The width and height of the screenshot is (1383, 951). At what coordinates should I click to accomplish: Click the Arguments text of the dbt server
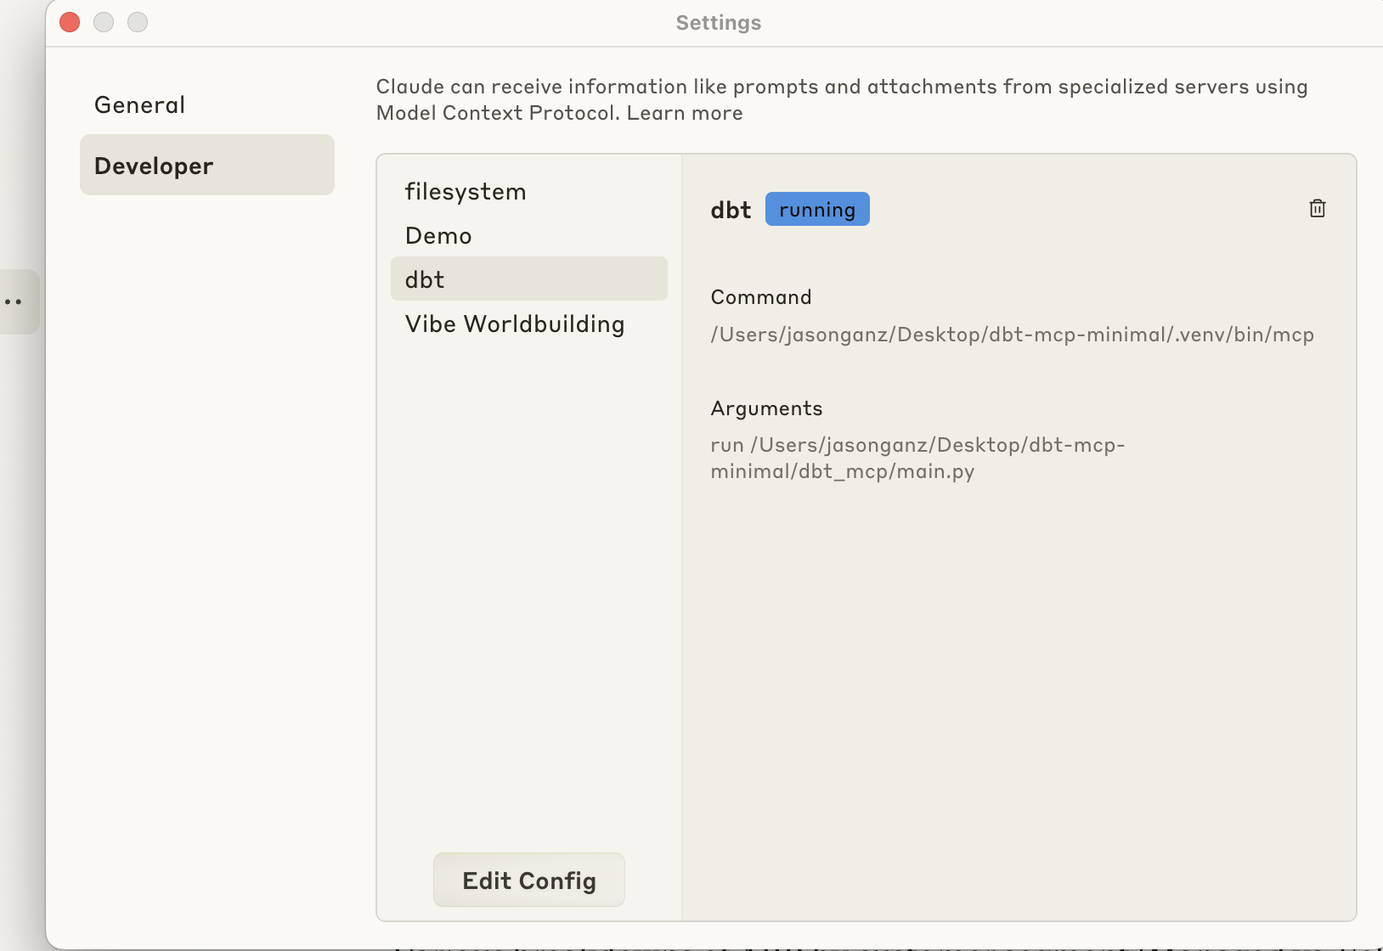[917, 458]
